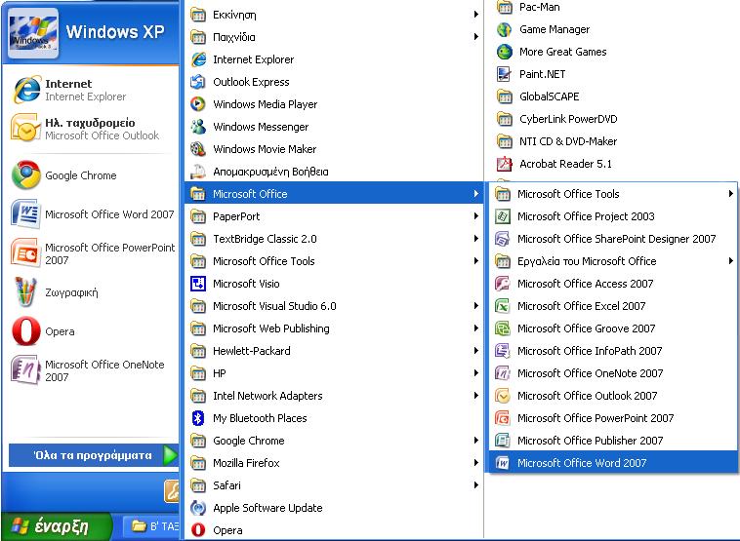This screenshot has width=740, height=541.
Task: Launch Microsoft Office PowerPoint 2007 in Office submenu
Action: point(613,418)
